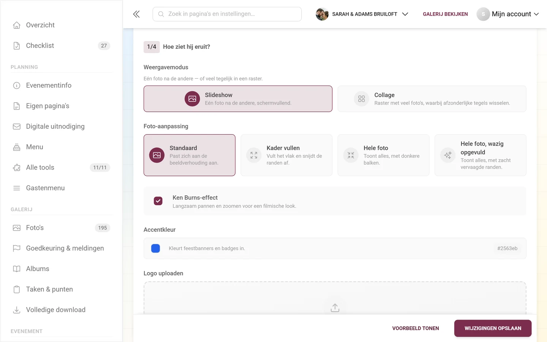The image size is (547, 342).
Task: Click the info icon beside Evenementinfo
Action: click(x=17, y=85)
